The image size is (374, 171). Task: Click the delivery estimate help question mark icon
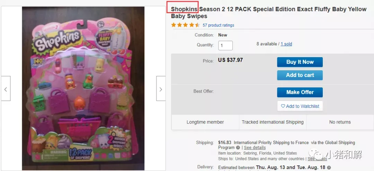coord(329,168)
